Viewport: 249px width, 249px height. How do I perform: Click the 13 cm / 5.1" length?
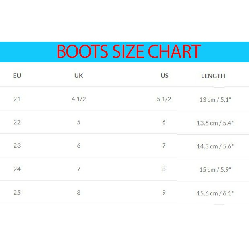215,99
